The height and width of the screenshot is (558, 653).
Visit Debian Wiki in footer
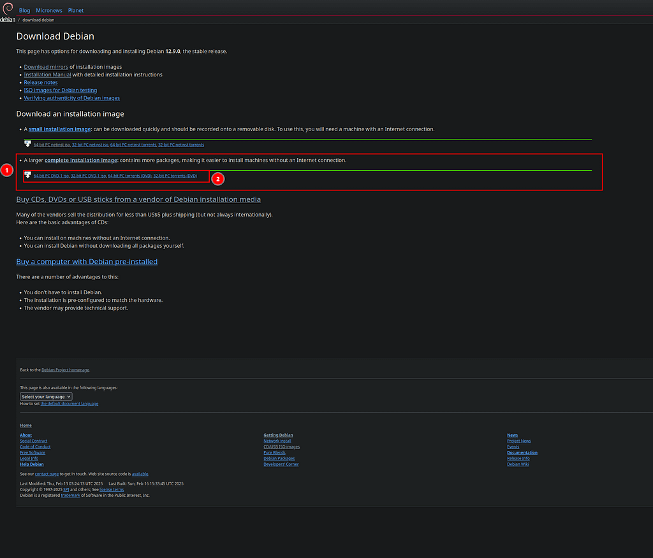(518, 464)
